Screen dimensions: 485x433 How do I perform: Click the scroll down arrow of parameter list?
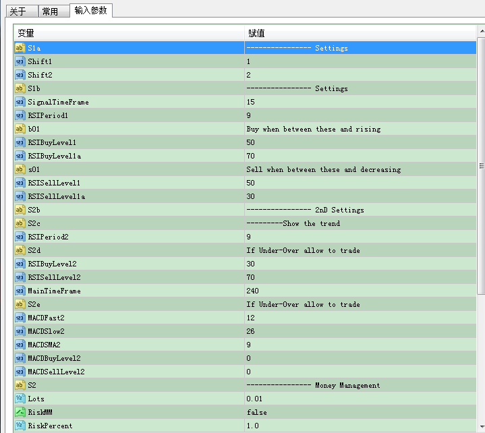482,427
